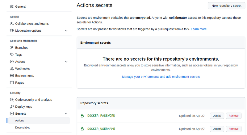Click the Tags label icon
Image resolution: width=247 pixels, height=135 pixels.
[x=12, y=55]
